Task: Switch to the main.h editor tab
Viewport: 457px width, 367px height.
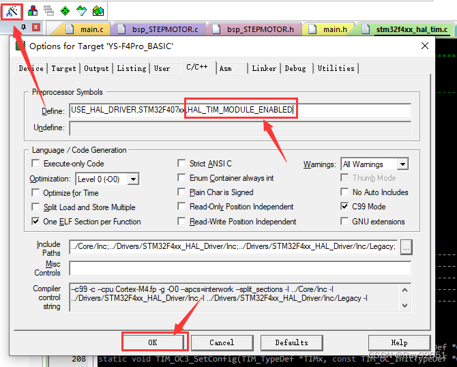Action: tap(328, 29)
